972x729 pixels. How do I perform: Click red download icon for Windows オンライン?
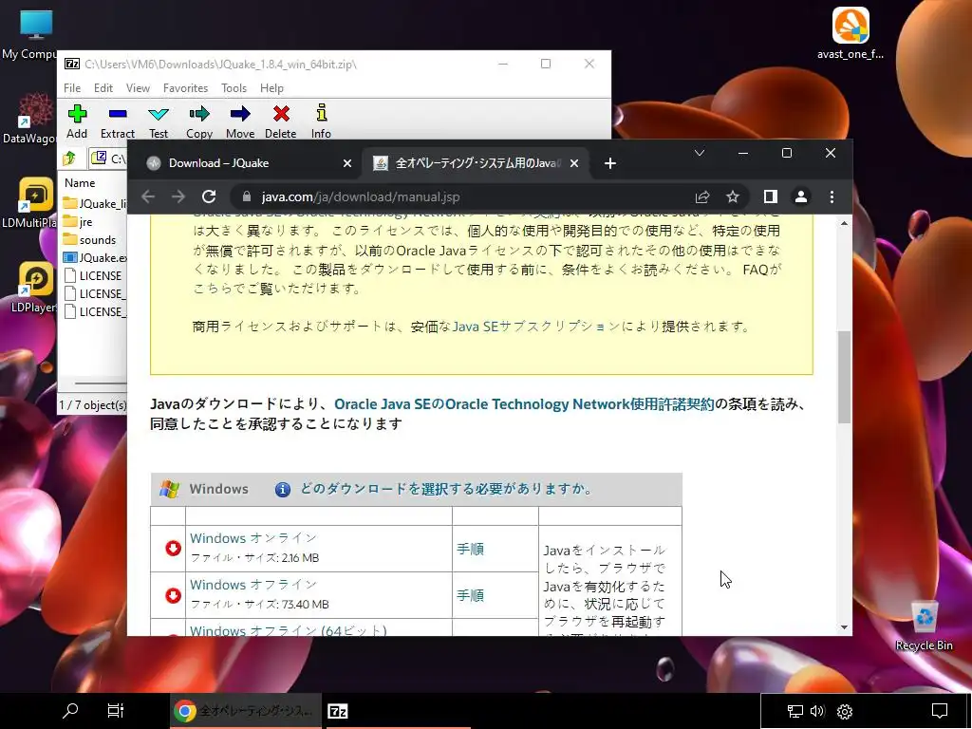173,548
